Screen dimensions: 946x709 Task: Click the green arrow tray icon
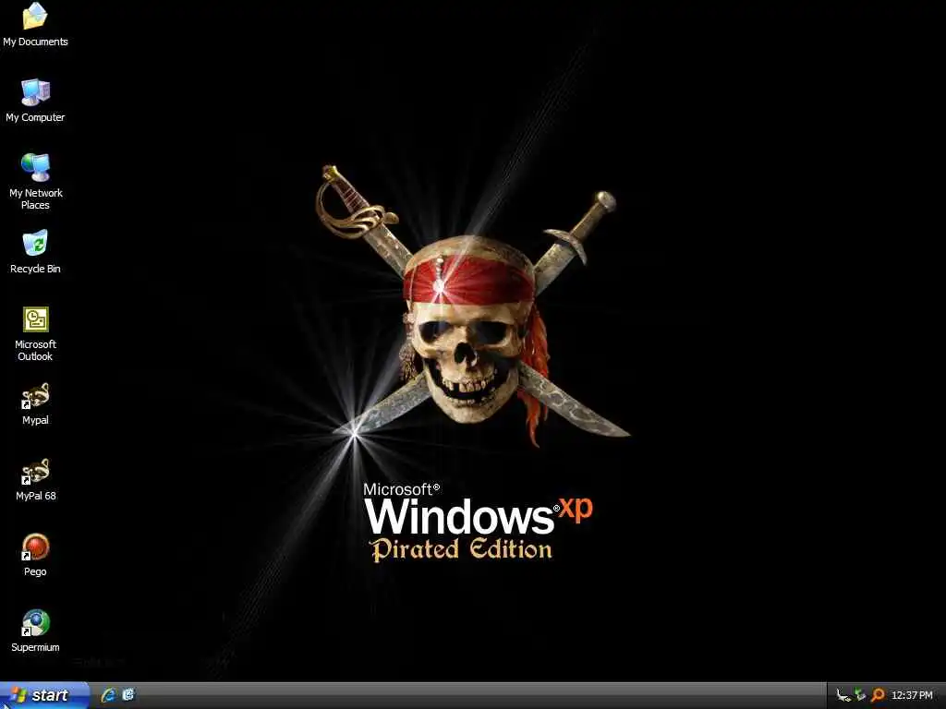[860, 696]
